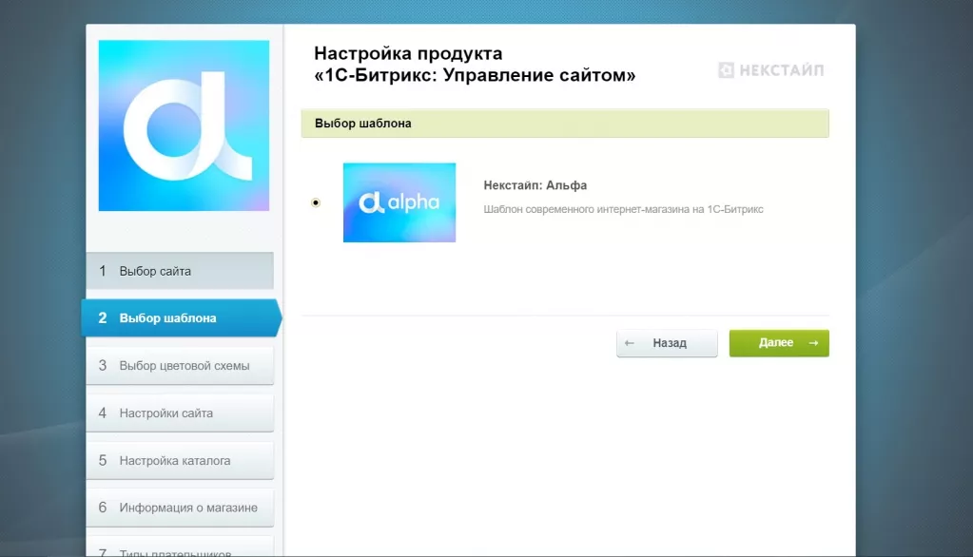Click the template description Шаблон современного интернет-магазина
The height and width of the screenshot is (557, 973).
point(623,210)
